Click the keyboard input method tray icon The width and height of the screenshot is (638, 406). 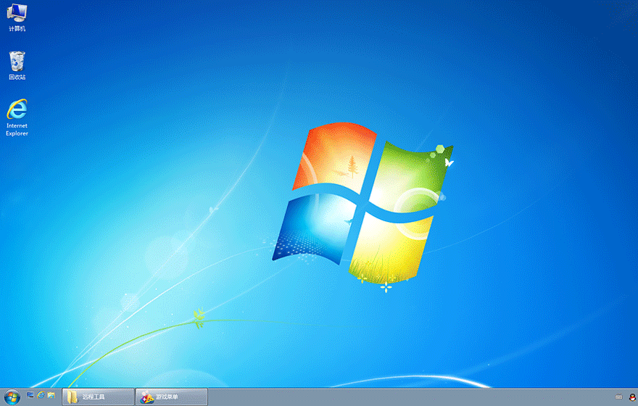click(x=619, y=397)
